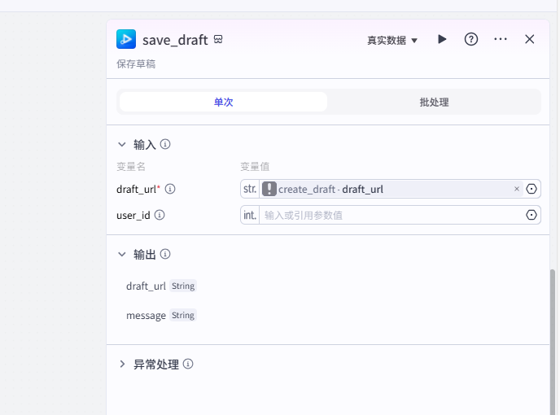Click the rename icon beside save_draft title
This screenshot has width=560, height=415.
(218, 39)
